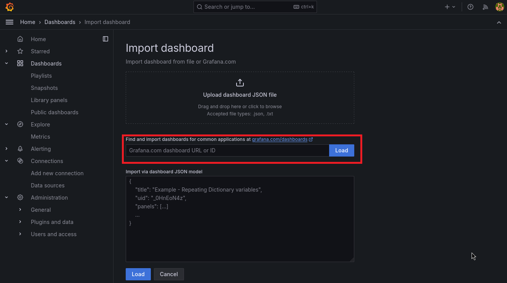Screen dimensions: 507x283
Task: Click the Cancel button
Action: pos(169,274)
